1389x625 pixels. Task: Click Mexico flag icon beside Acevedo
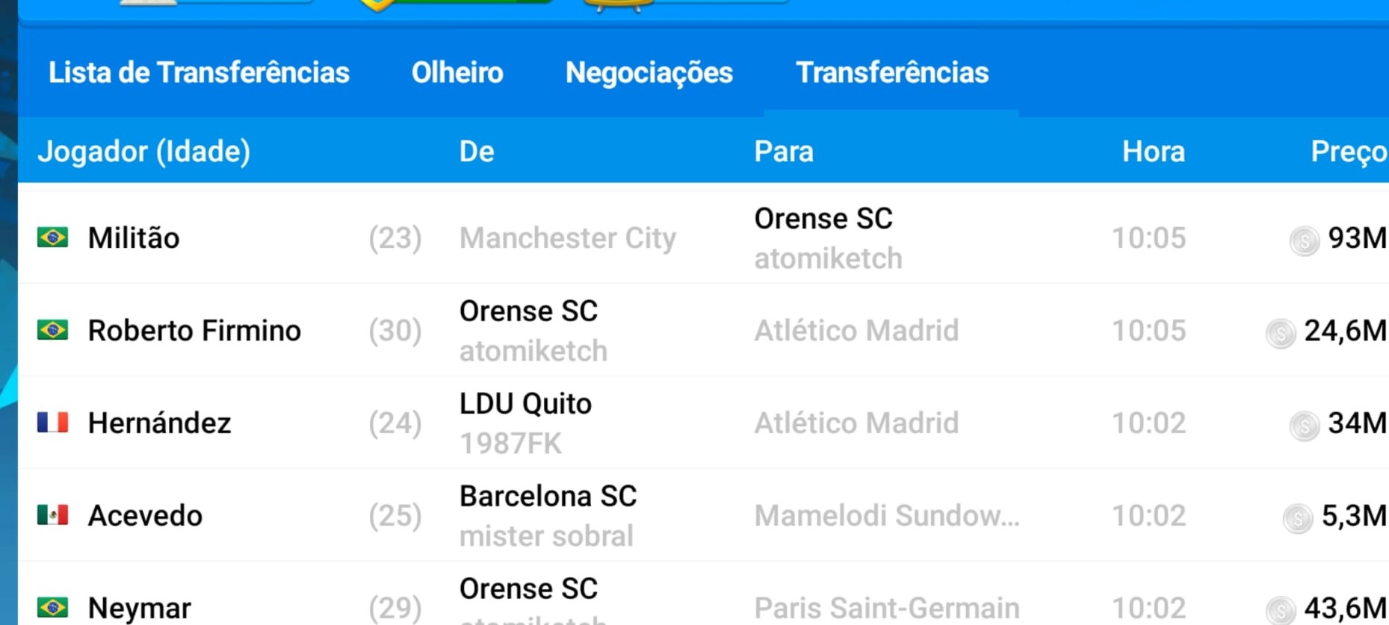[x=53, y=515]
